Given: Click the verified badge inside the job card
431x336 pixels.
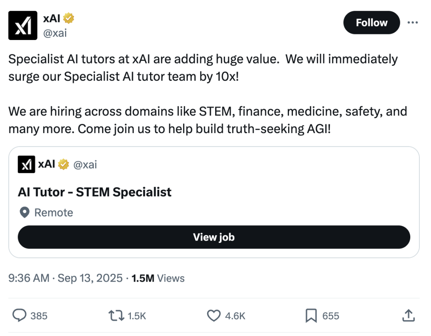Looking at the screenshot, I should [x=63, y=164].
